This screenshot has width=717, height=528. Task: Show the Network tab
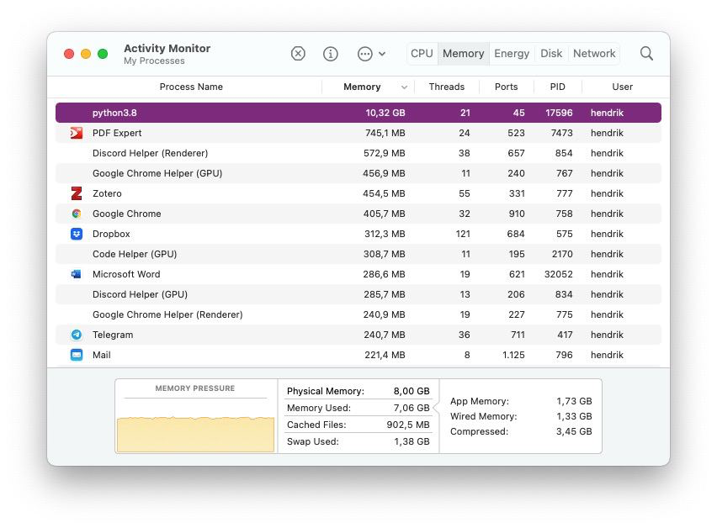[594, 54]
